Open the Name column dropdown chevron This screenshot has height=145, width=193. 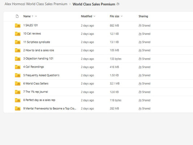pyautogui.click(x=36, y=16)
